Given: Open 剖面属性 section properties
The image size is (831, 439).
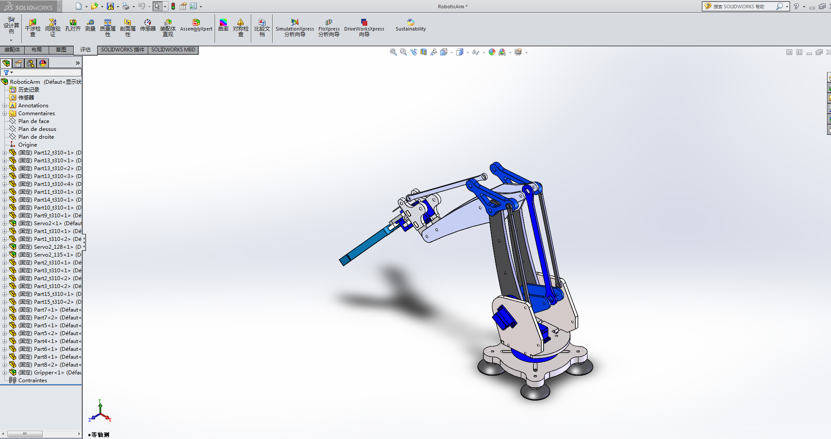Looking at the screenshot, I should point(128,27).
